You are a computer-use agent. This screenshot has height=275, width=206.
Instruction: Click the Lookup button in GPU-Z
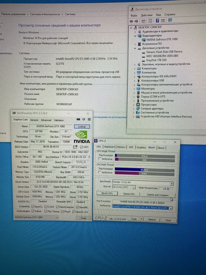[82, 126]
